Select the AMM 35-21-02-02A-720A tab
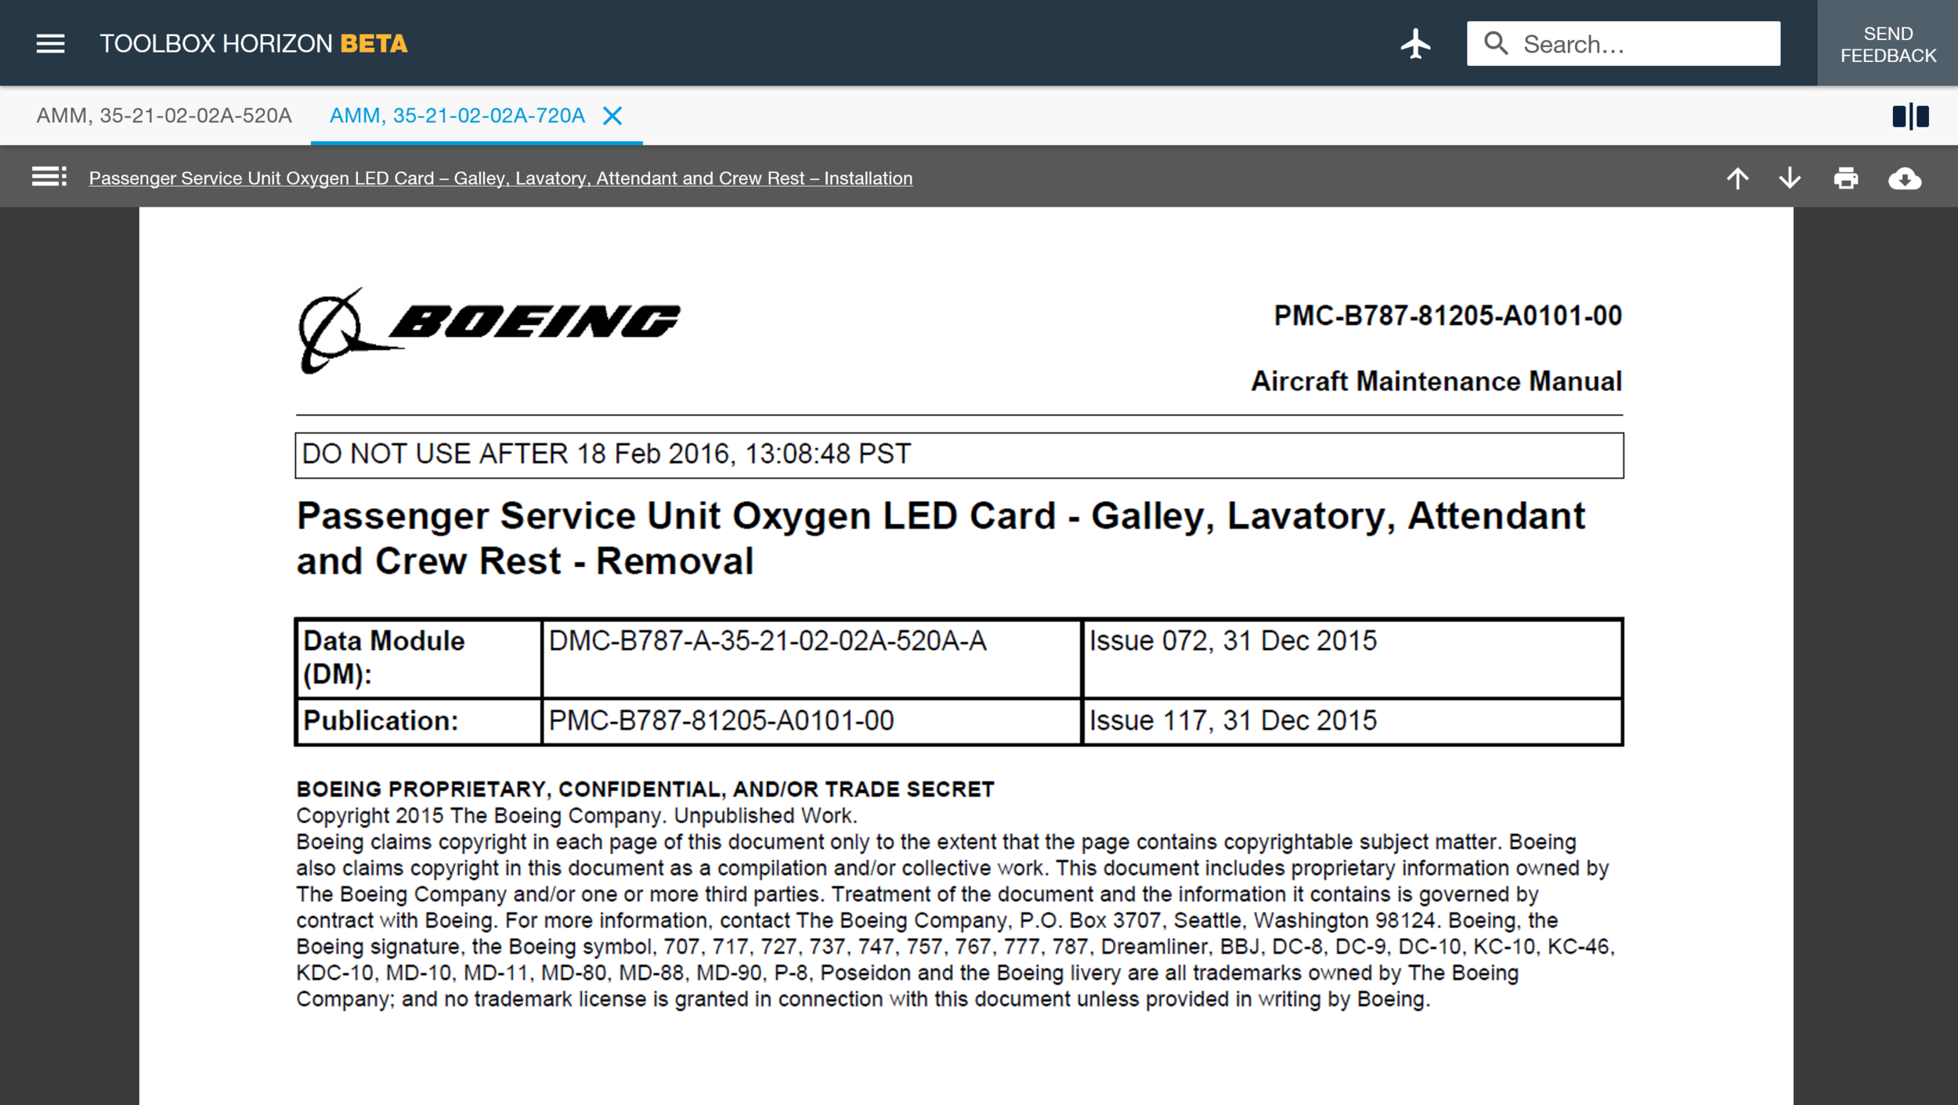1958x1105 pixels. 457,116
